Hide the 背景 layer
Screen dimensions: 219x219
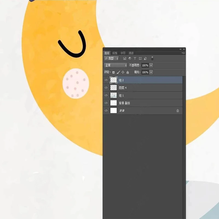coord(106,111)
